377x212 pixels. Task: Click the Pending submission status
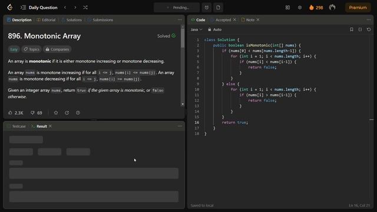click(x=177, y=8)
